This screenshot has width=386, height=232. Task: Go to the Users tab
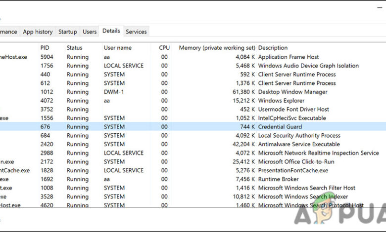pos(90,32)
